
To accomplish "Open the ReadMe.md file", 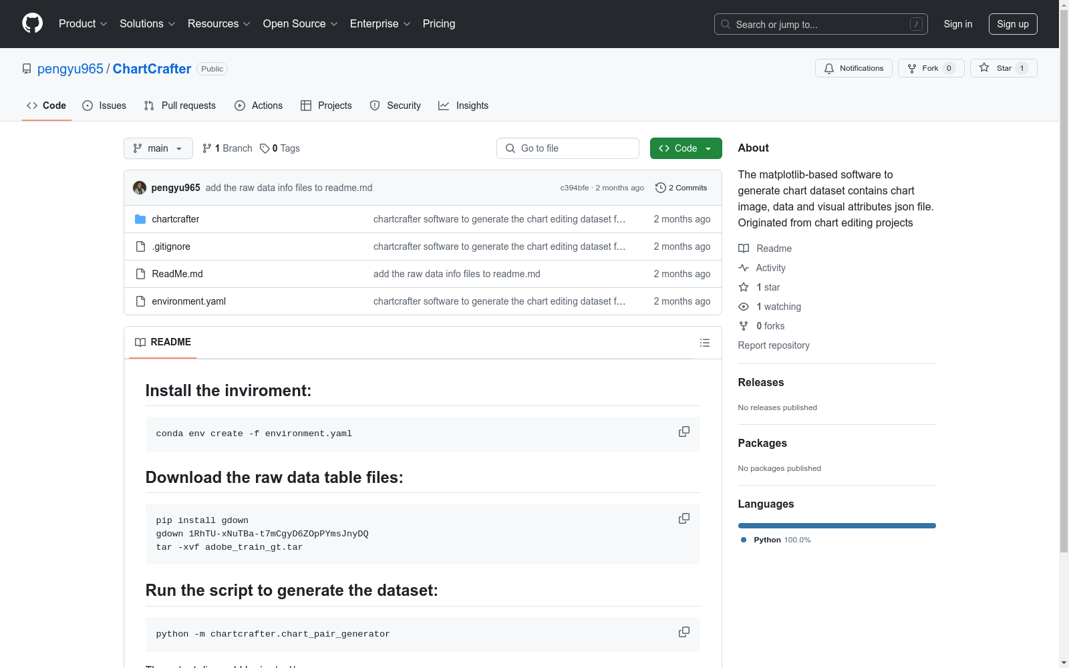I will (177, 274).
